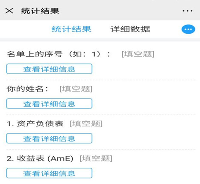The width and height of the screenshot is (200, 184).
Task: Select the blue 统计结果 tab
Action: click(71, 29)
